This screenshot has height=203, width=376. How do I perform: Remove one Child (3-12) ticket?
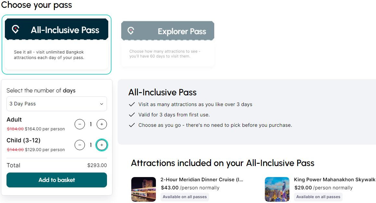(80, 145)
